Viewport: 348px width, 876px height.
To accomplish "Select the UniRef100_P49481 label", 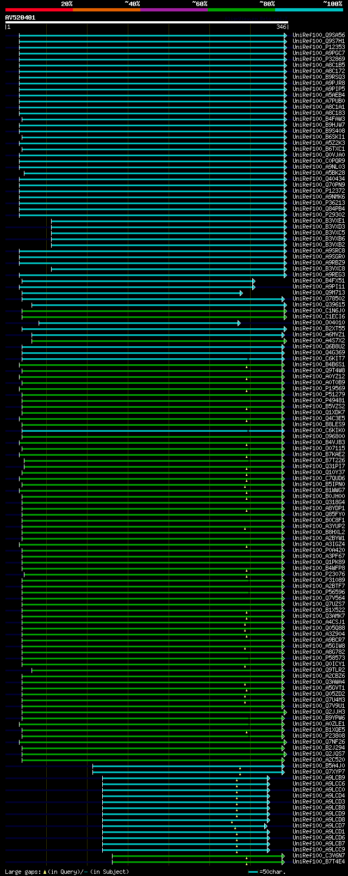I will pos(319,401).
